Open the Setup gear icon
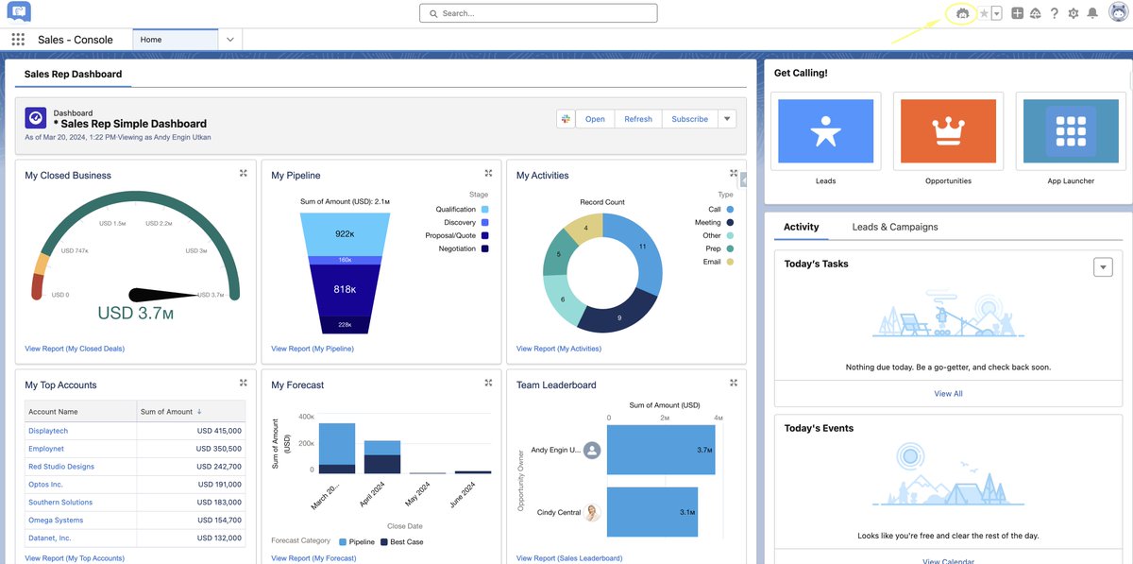 1072,12
